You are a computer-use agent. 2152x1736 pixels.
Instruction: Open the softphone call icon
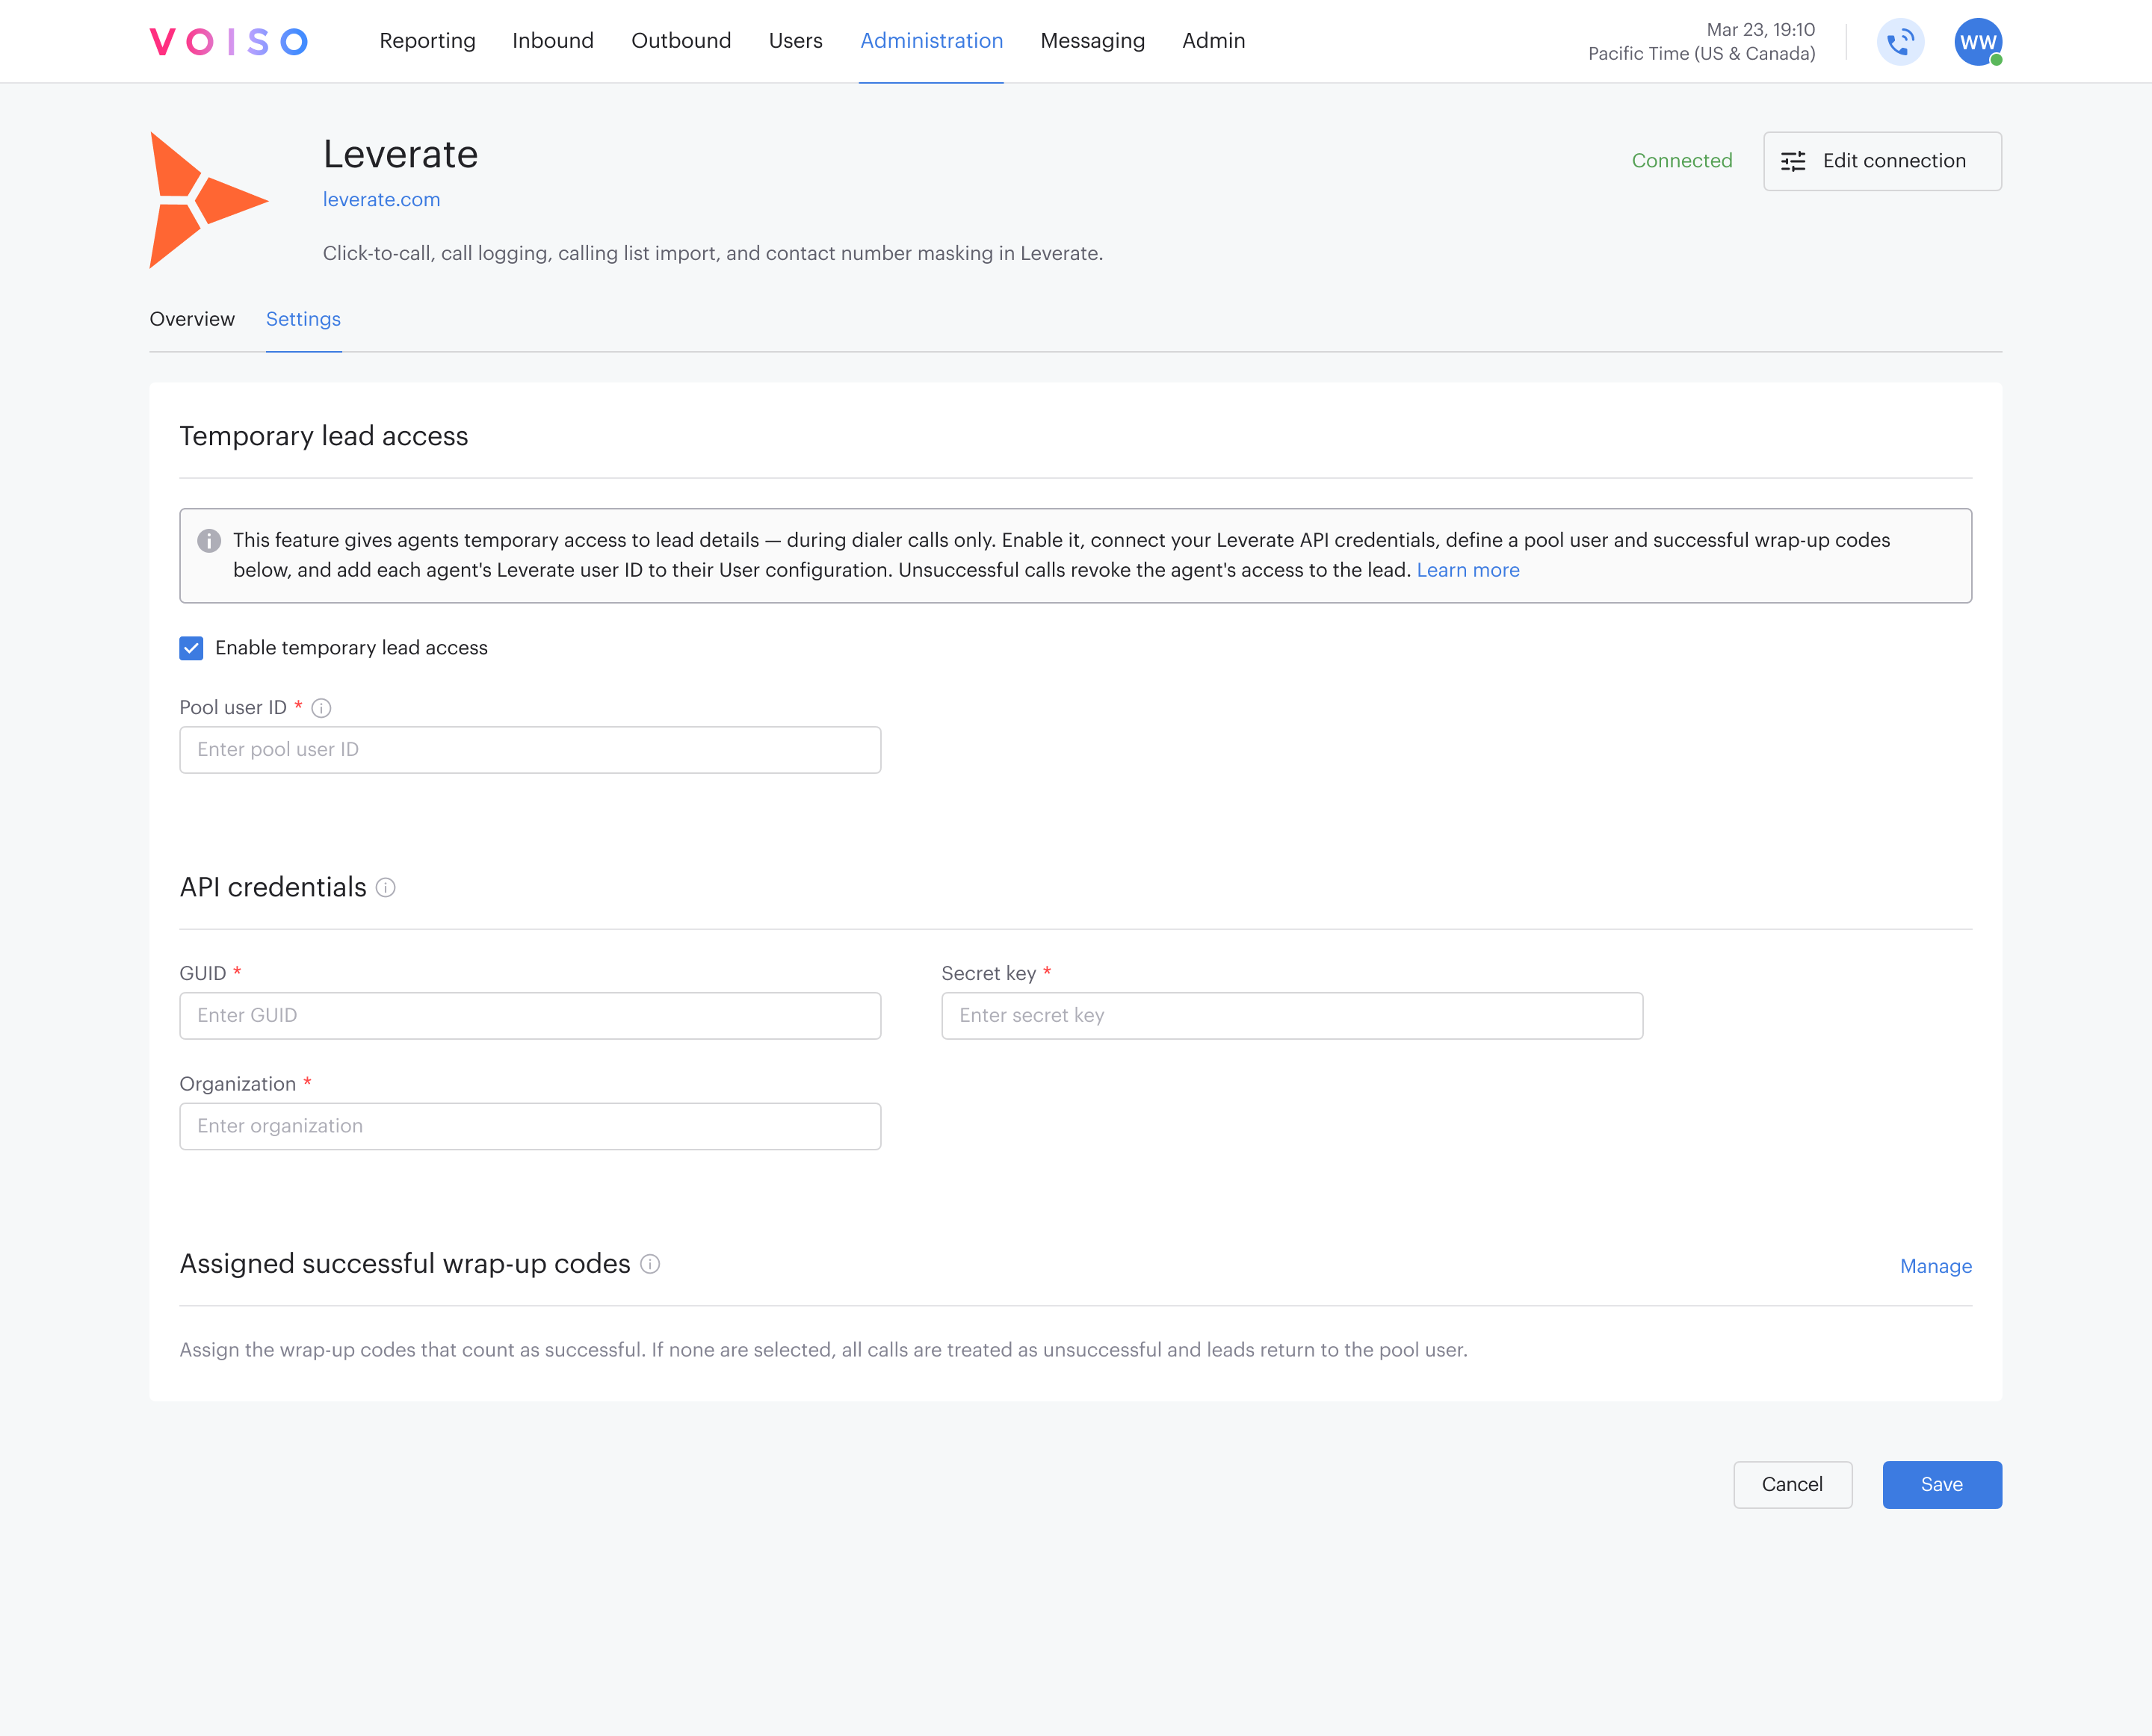tap(1900, 42)
